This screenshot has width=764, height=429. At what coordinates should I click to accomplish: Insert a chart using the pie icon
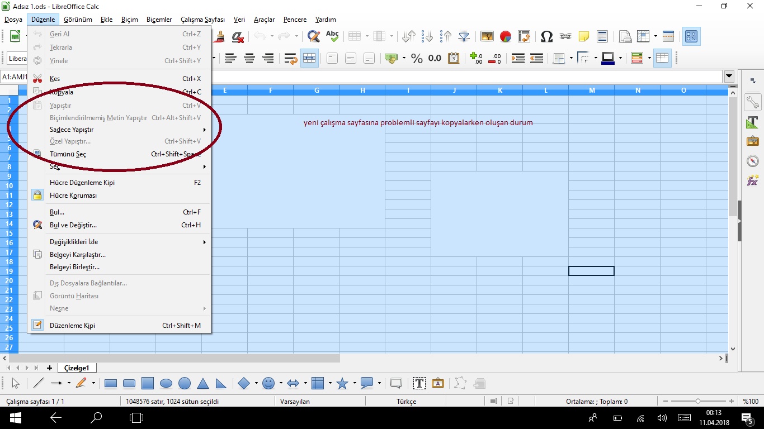[506, 36]
